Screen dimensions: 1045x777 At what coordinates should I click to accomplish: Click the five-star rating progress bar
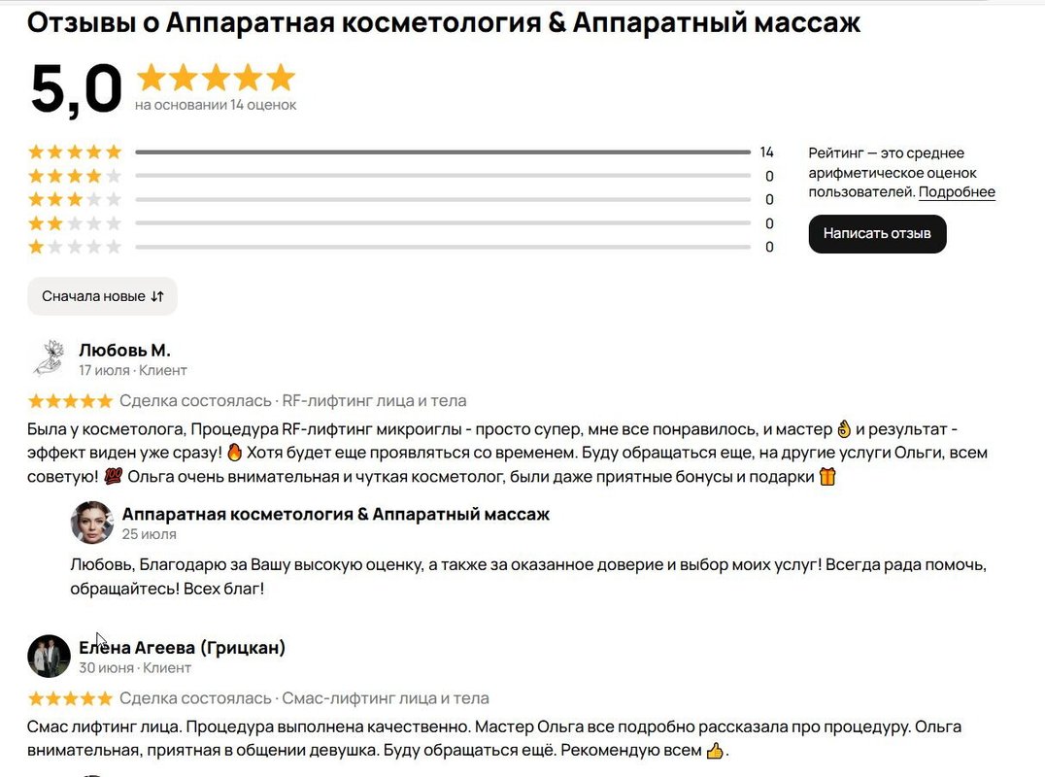[x=443, y=152]
